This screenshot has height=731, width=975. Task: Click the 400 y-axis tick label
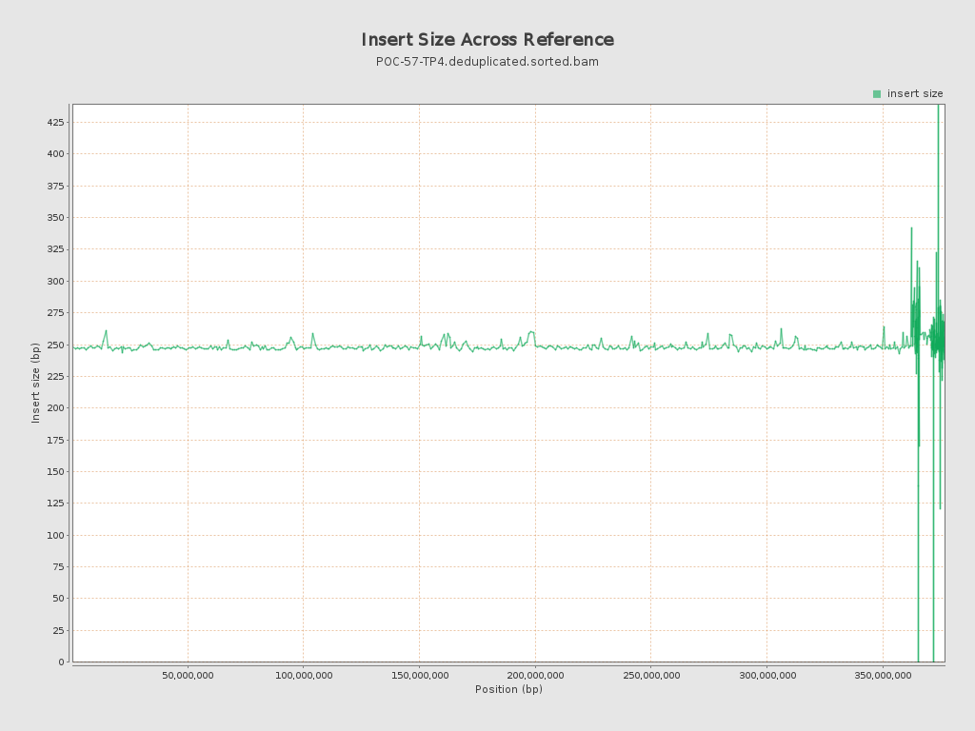click(55, 153)
